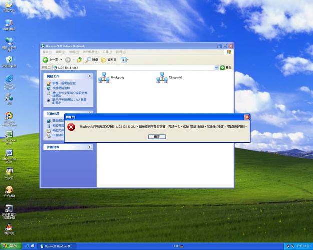Click the greyed-out Forward arrow button
Image resolution: width=313 pixels, height=250 pixels.
(x=68, y=60)
